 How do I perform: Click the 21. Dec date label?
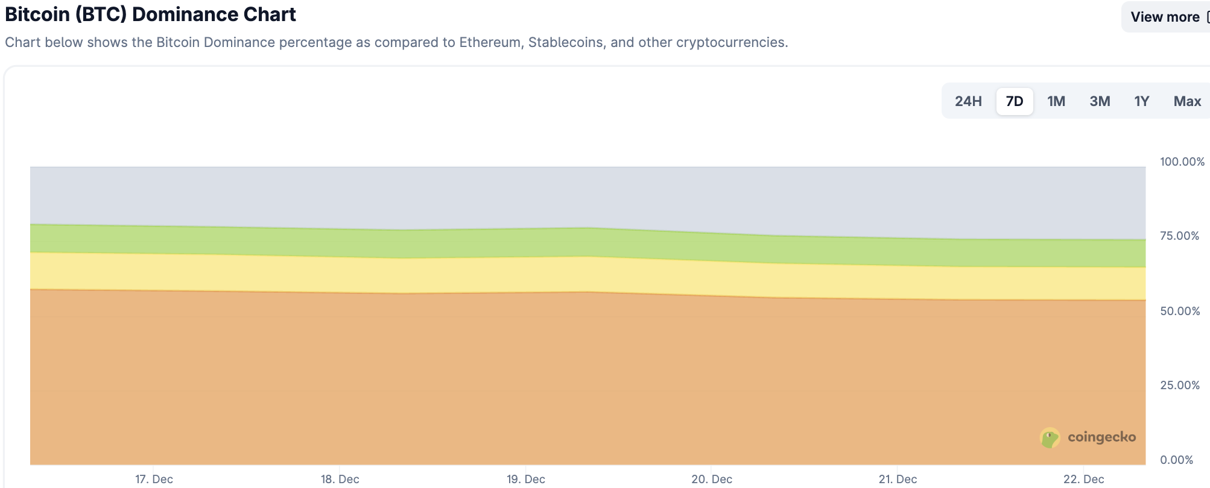[898, 479]
